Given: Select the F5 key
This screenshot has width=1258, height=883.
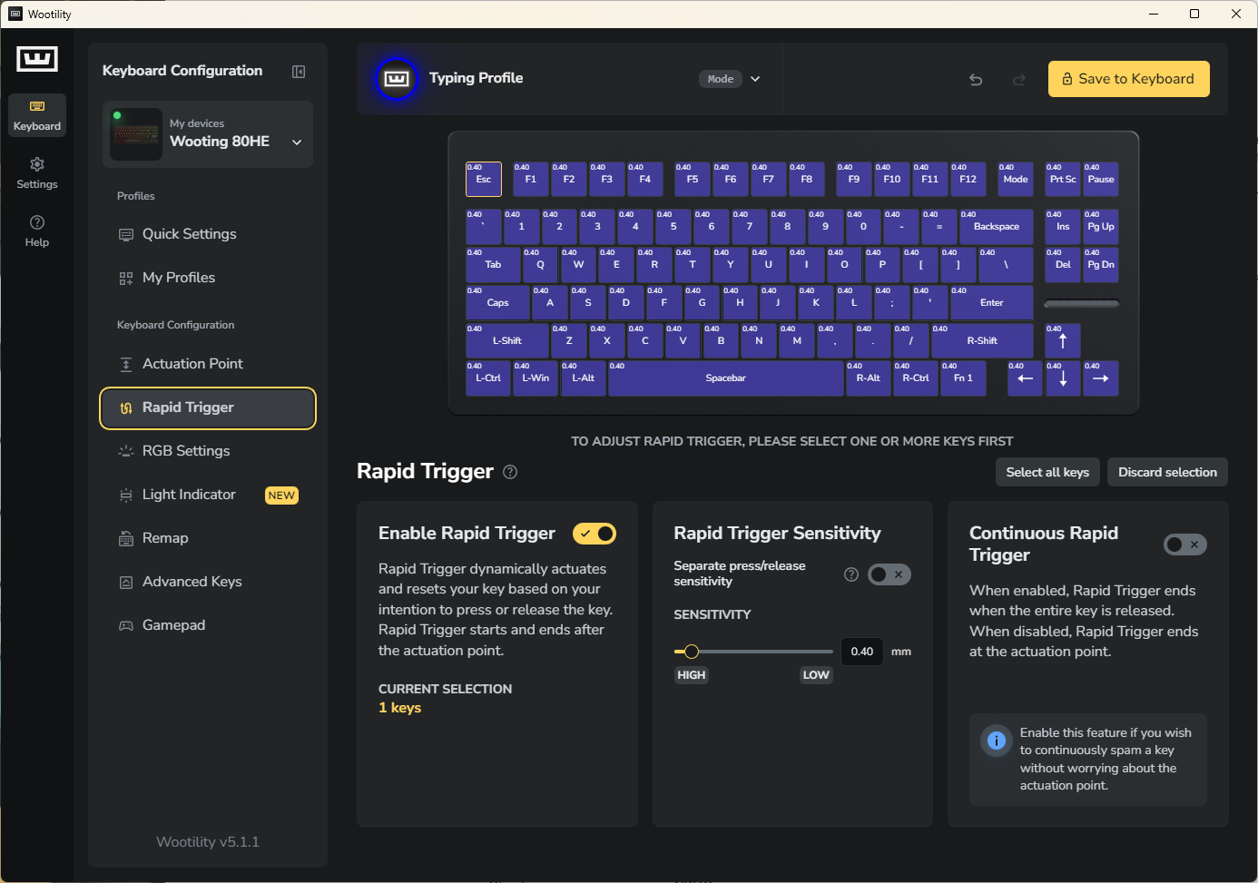Looking at the screenshot, I should coord(693,179).
